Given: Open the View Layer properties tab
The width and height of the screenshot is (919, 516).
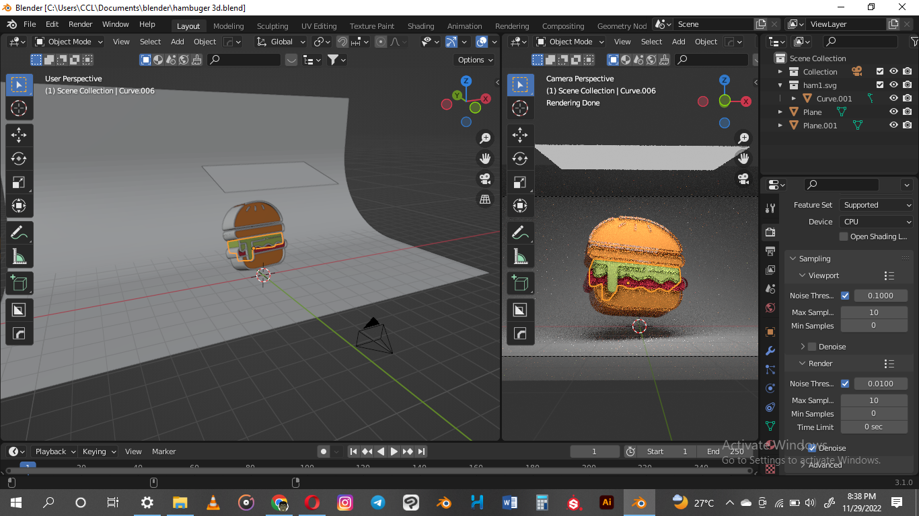Looking at the screenshot, I should point(770,269).
